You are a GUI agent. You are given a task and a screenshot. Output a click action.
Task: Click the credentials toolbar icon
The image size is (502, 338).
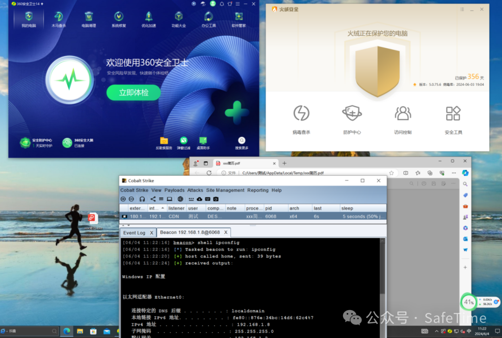click(x=191, y=199)
